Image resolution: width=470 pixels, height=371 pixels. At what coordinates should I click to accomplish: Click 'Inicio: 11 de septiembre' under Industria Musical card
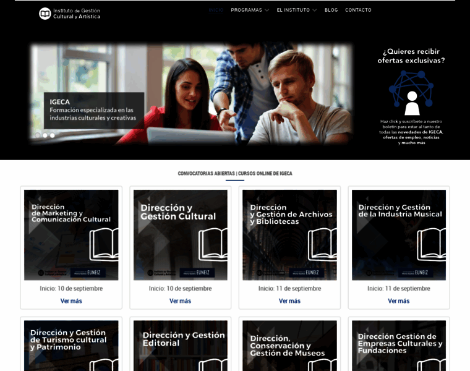(x=399, y=289)
